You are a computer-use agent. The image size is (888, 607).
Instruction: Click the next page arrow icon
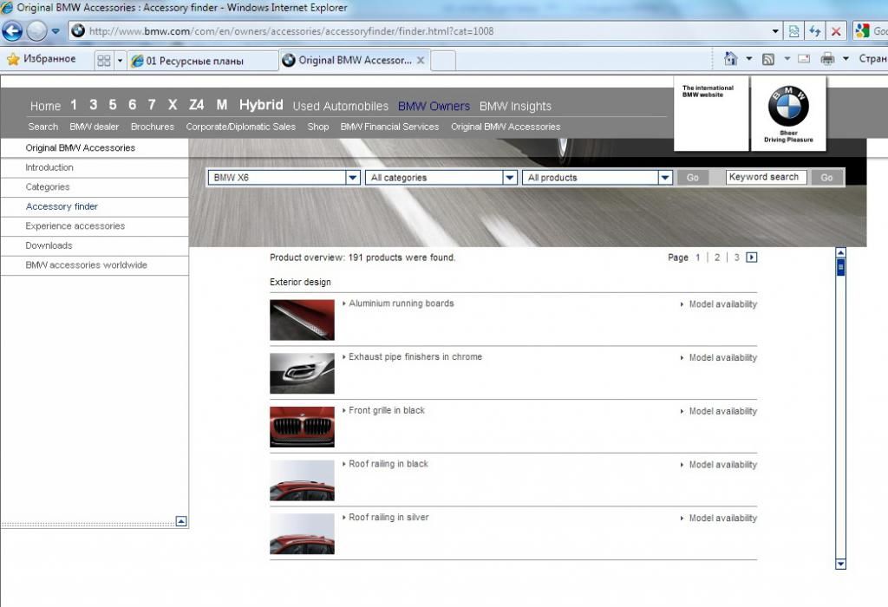(x=752, y=258)
